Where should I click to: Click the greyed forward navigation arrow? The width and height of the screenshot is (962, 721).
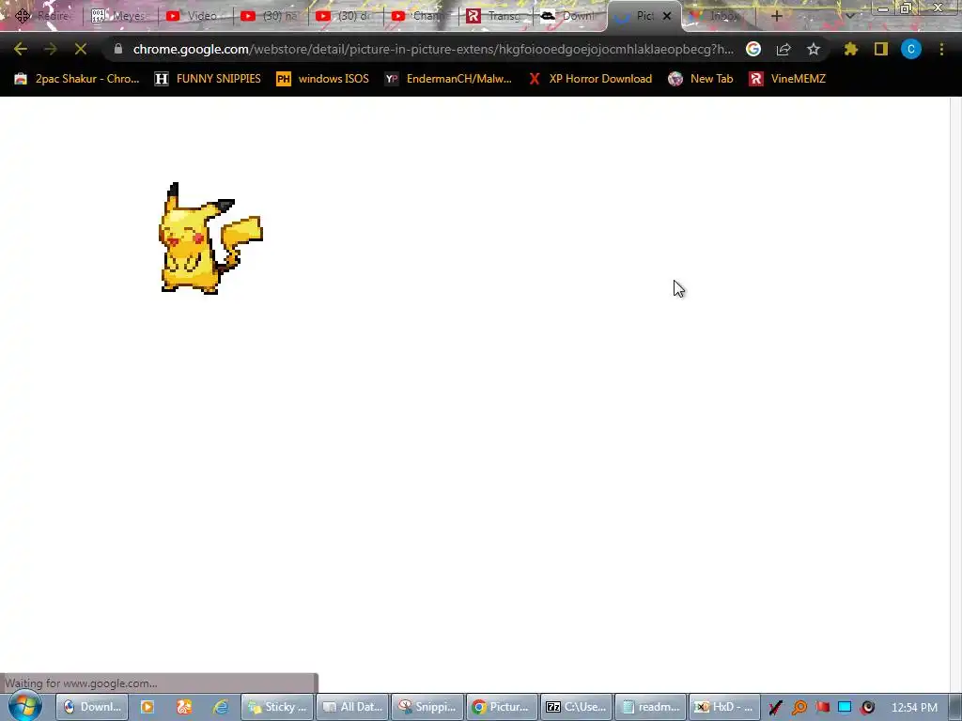[x=51, y=49]
